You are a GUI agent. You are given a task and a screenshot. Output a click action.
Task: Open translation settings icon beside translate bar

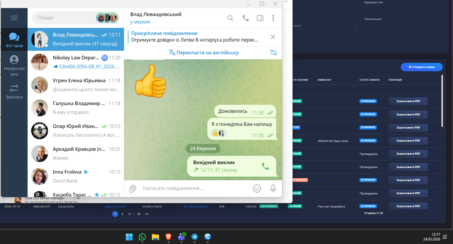tap(274, 53)
